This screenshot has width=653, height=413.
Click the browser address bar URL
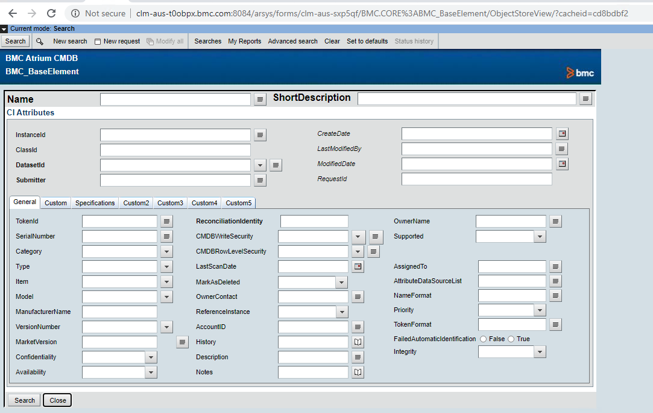[382, 13]
